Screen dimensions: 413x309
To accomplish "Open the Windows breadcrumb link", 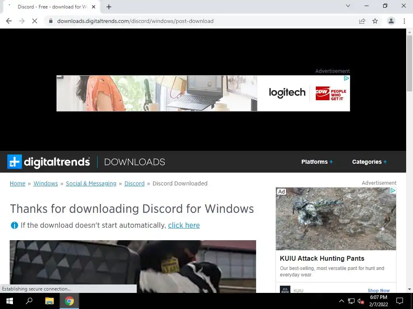I will pos(46,183).
